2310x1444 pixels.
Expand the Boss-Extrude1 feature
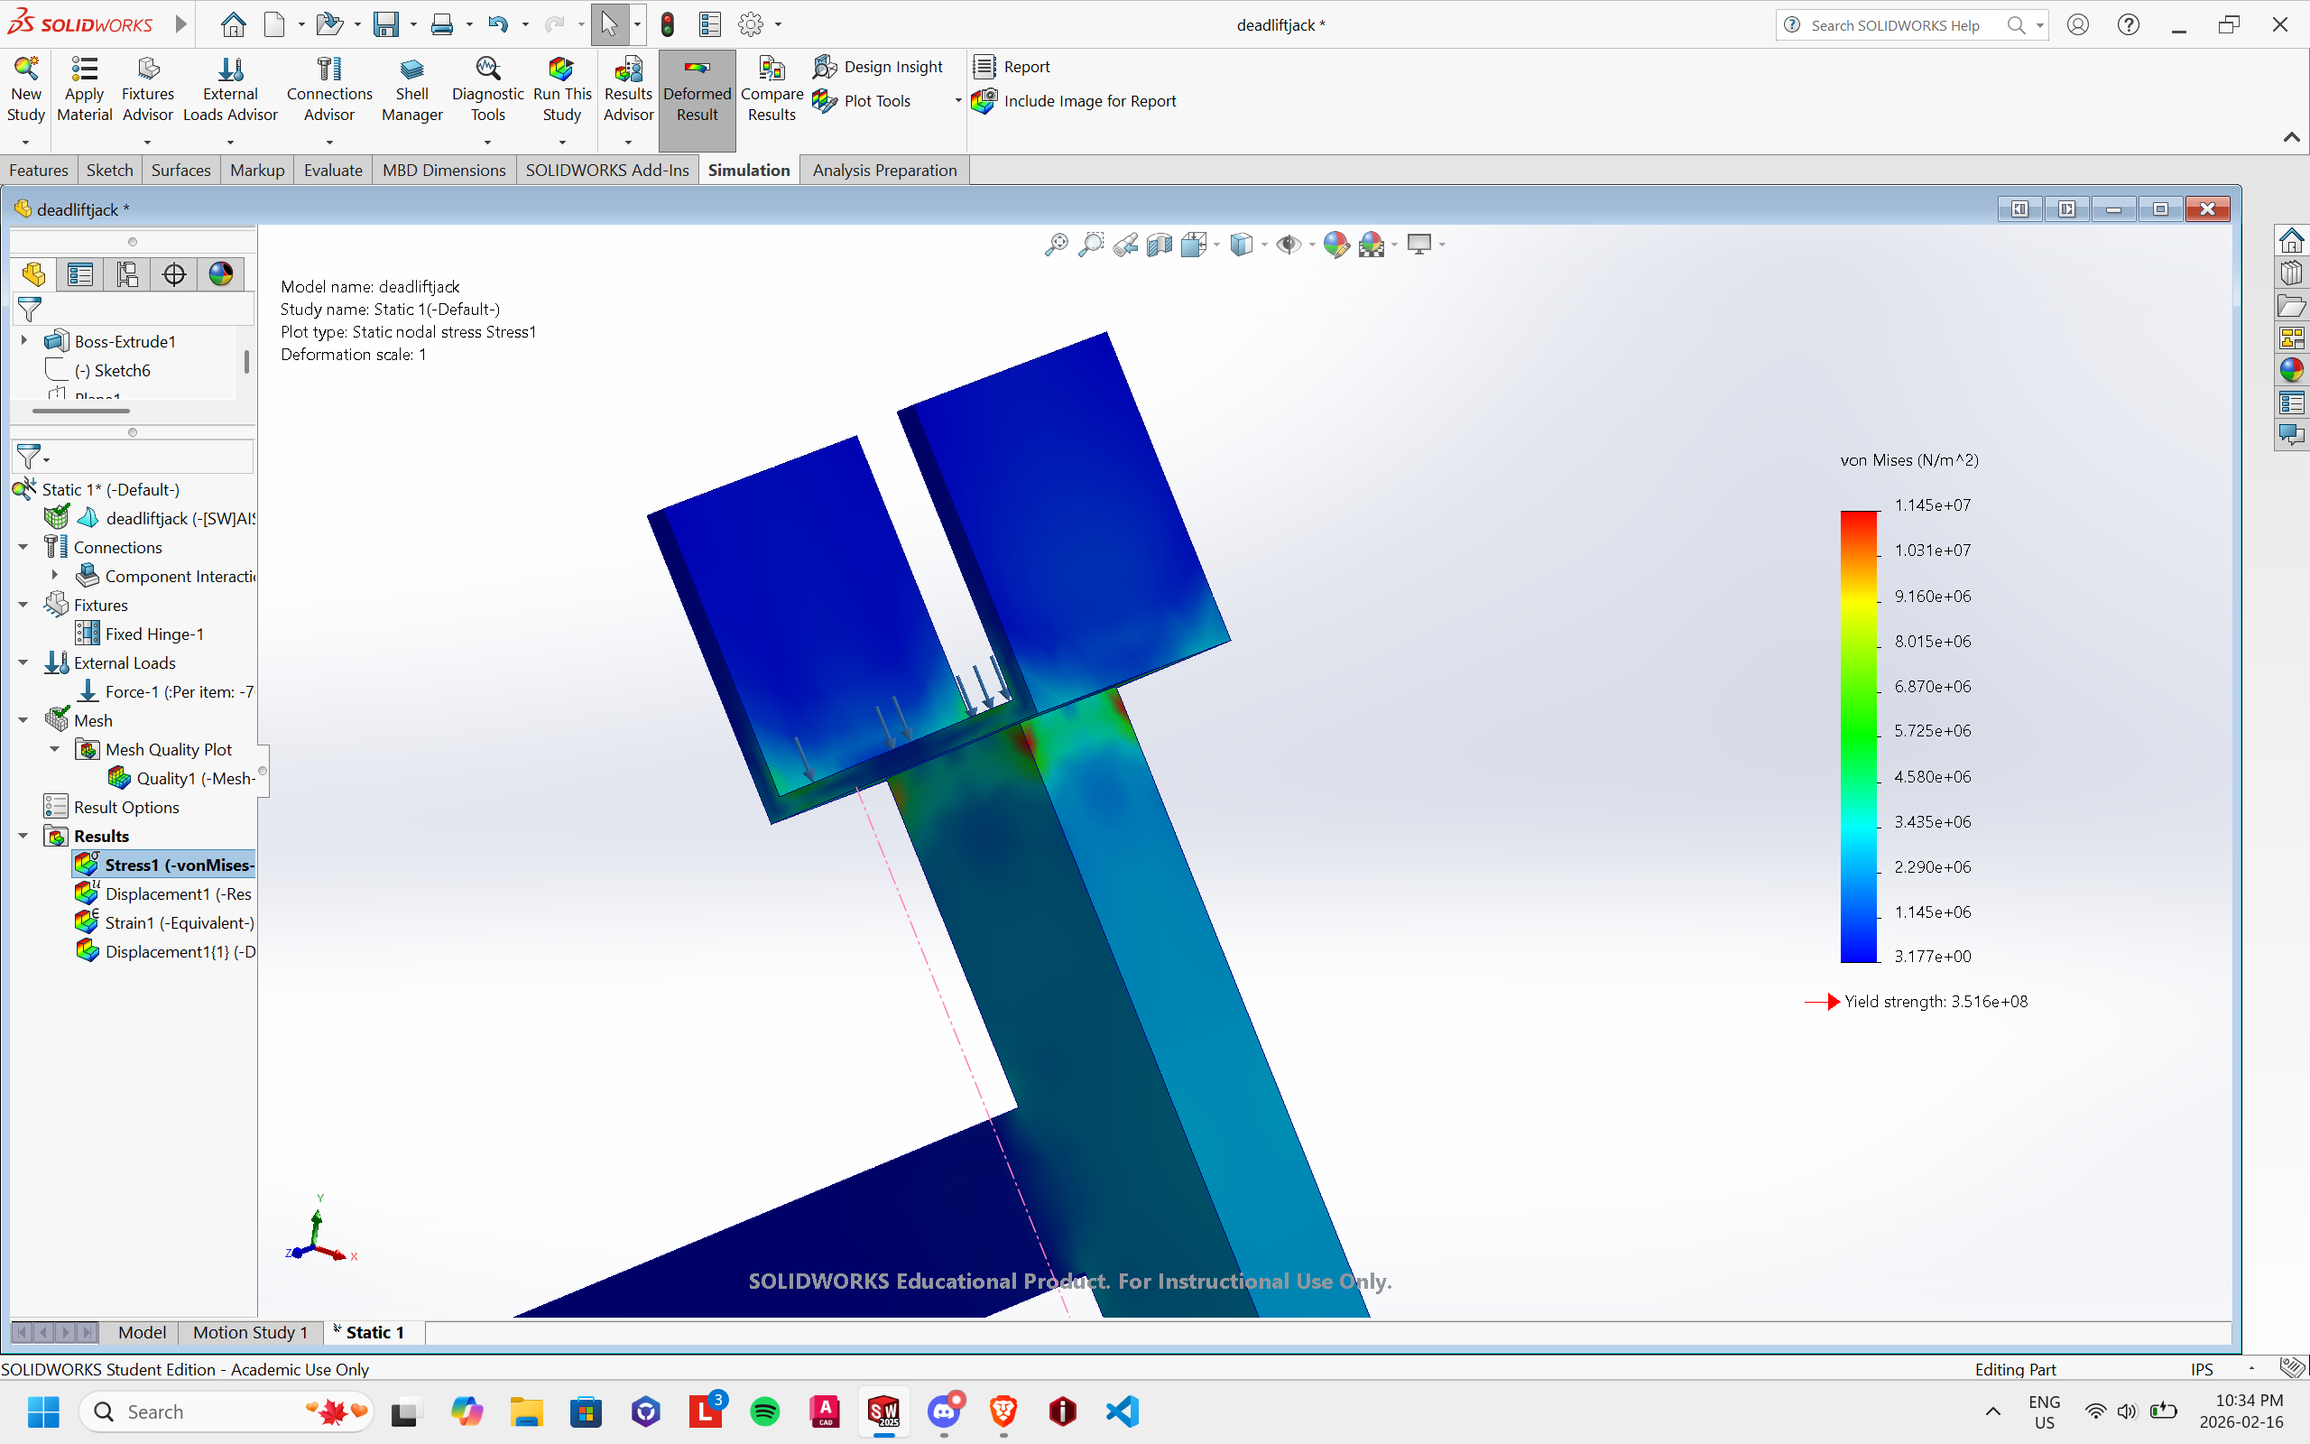pyautogui.click(x=23, y=340)
